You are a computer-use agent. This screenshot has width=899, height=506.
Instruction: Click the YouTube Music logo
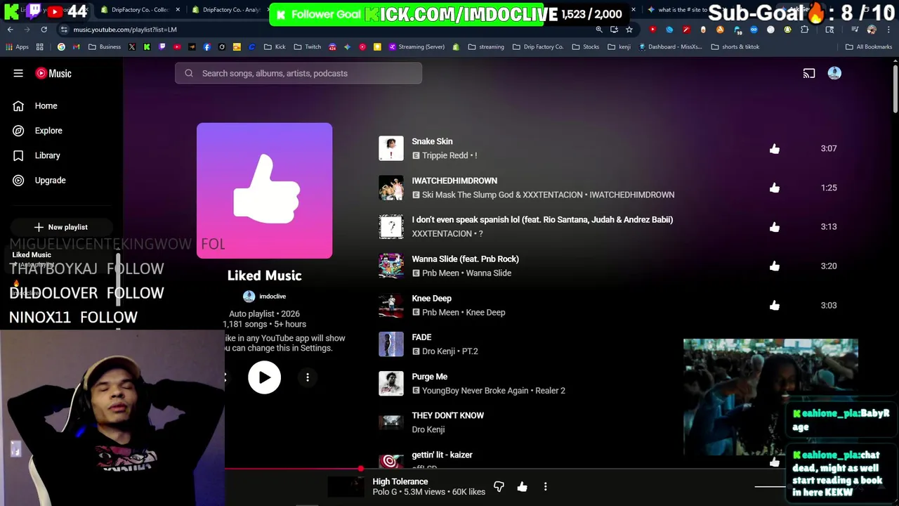point(53,73)
